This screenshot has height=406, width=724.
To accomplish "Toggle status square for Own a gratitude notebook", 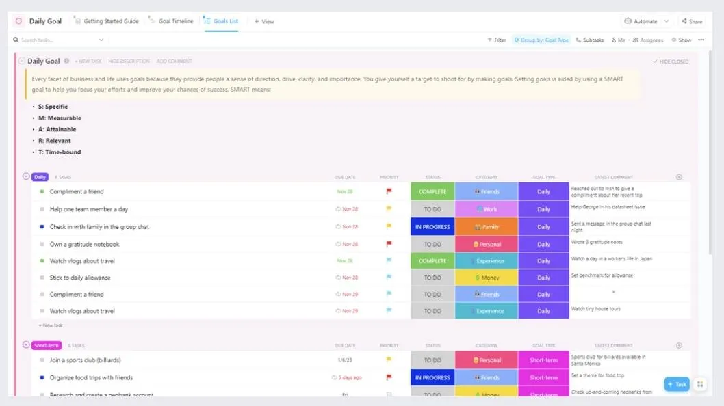I will tap(42, 244).
